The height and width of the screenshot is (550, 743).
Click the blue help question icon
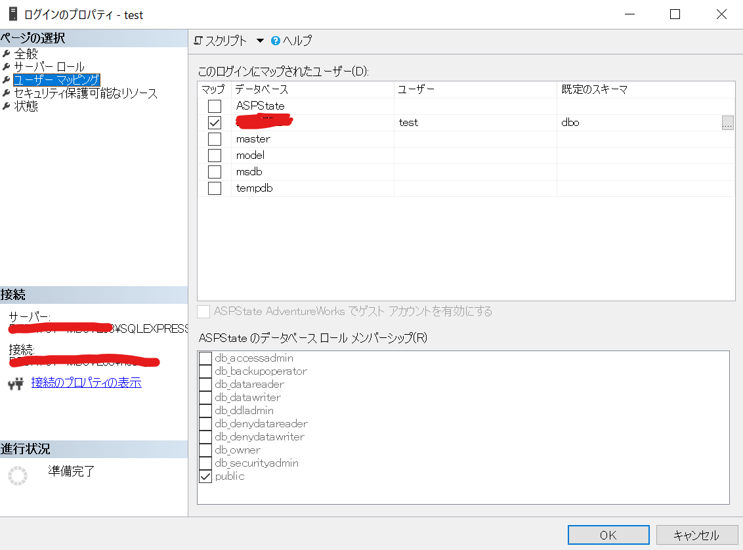[x=275, y=41]
